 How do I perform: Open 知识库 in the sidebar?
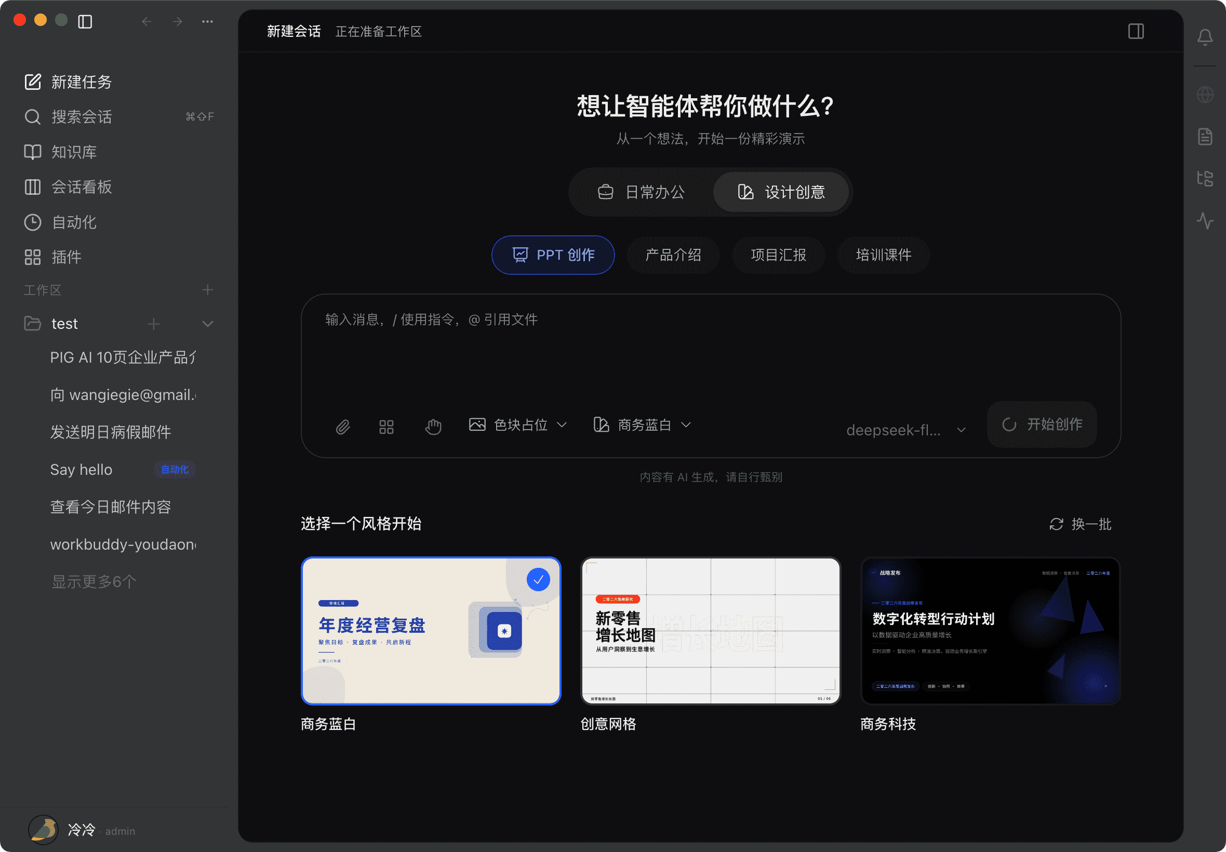(118, 152)
